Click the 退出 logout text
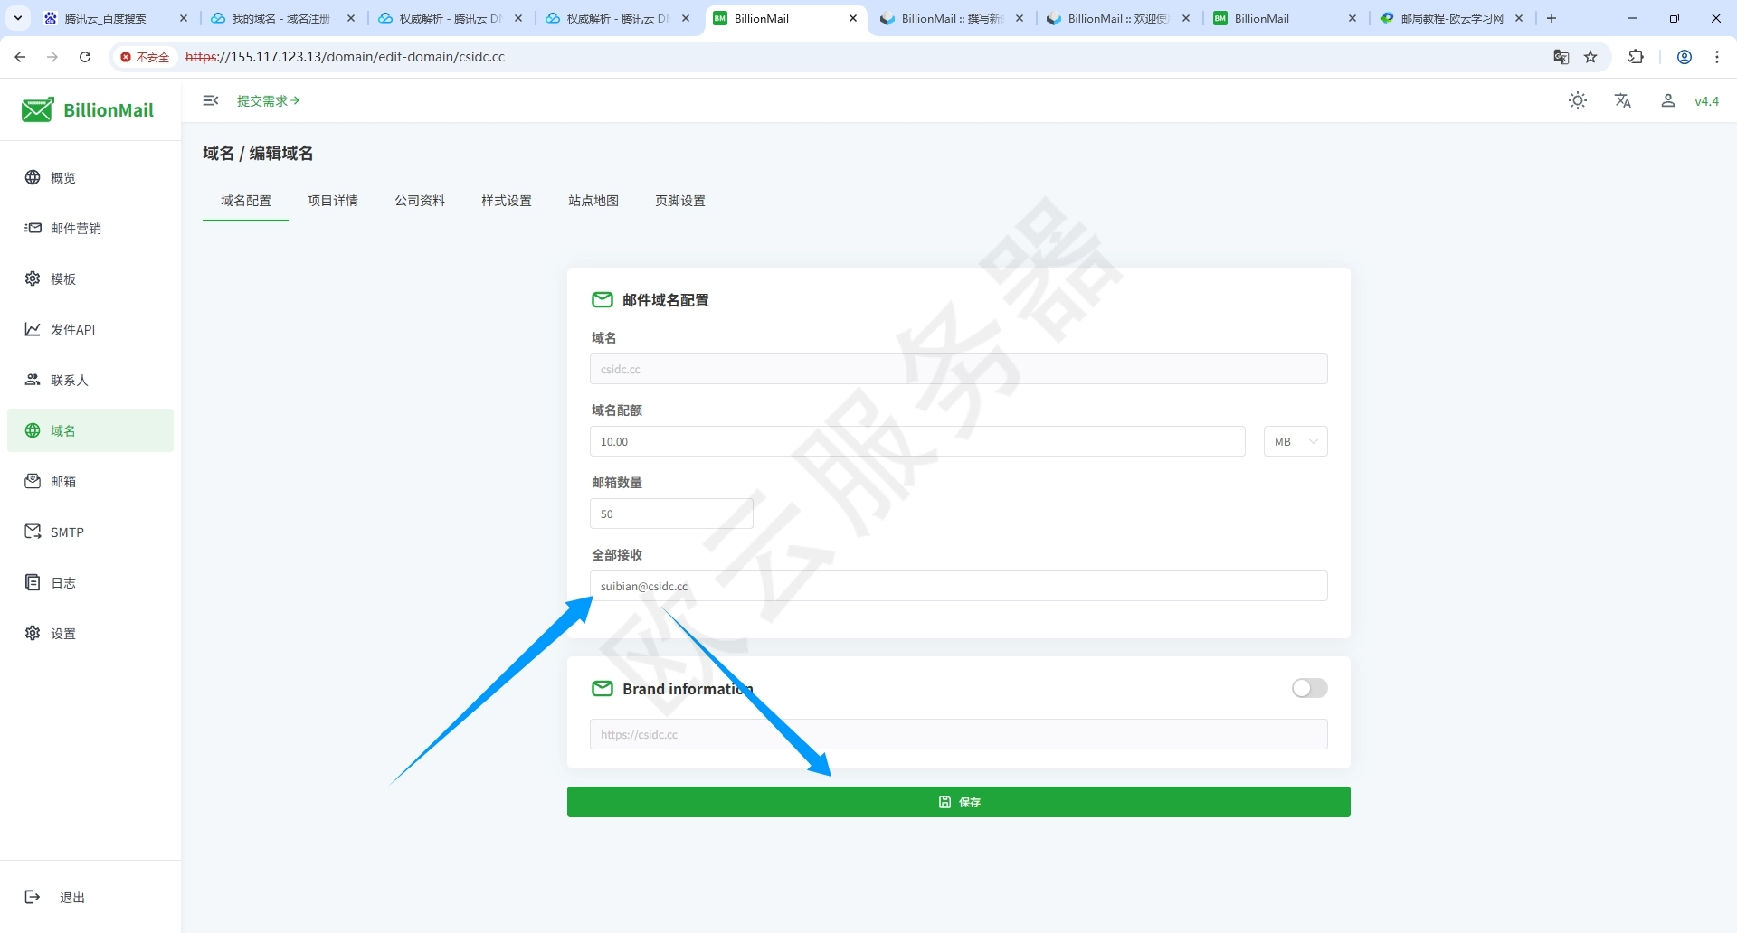 pyautogui.click(x=72, y=898)
